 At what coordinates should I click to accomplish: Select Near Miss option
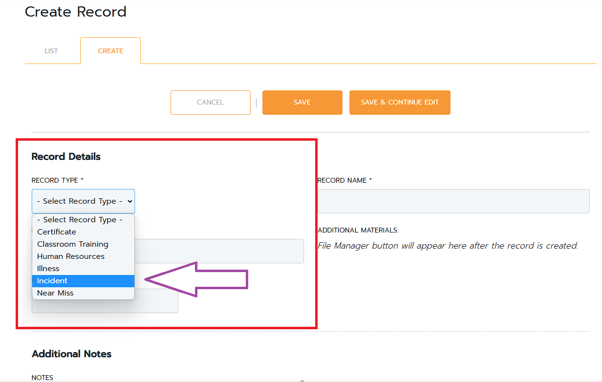point(83,293)
